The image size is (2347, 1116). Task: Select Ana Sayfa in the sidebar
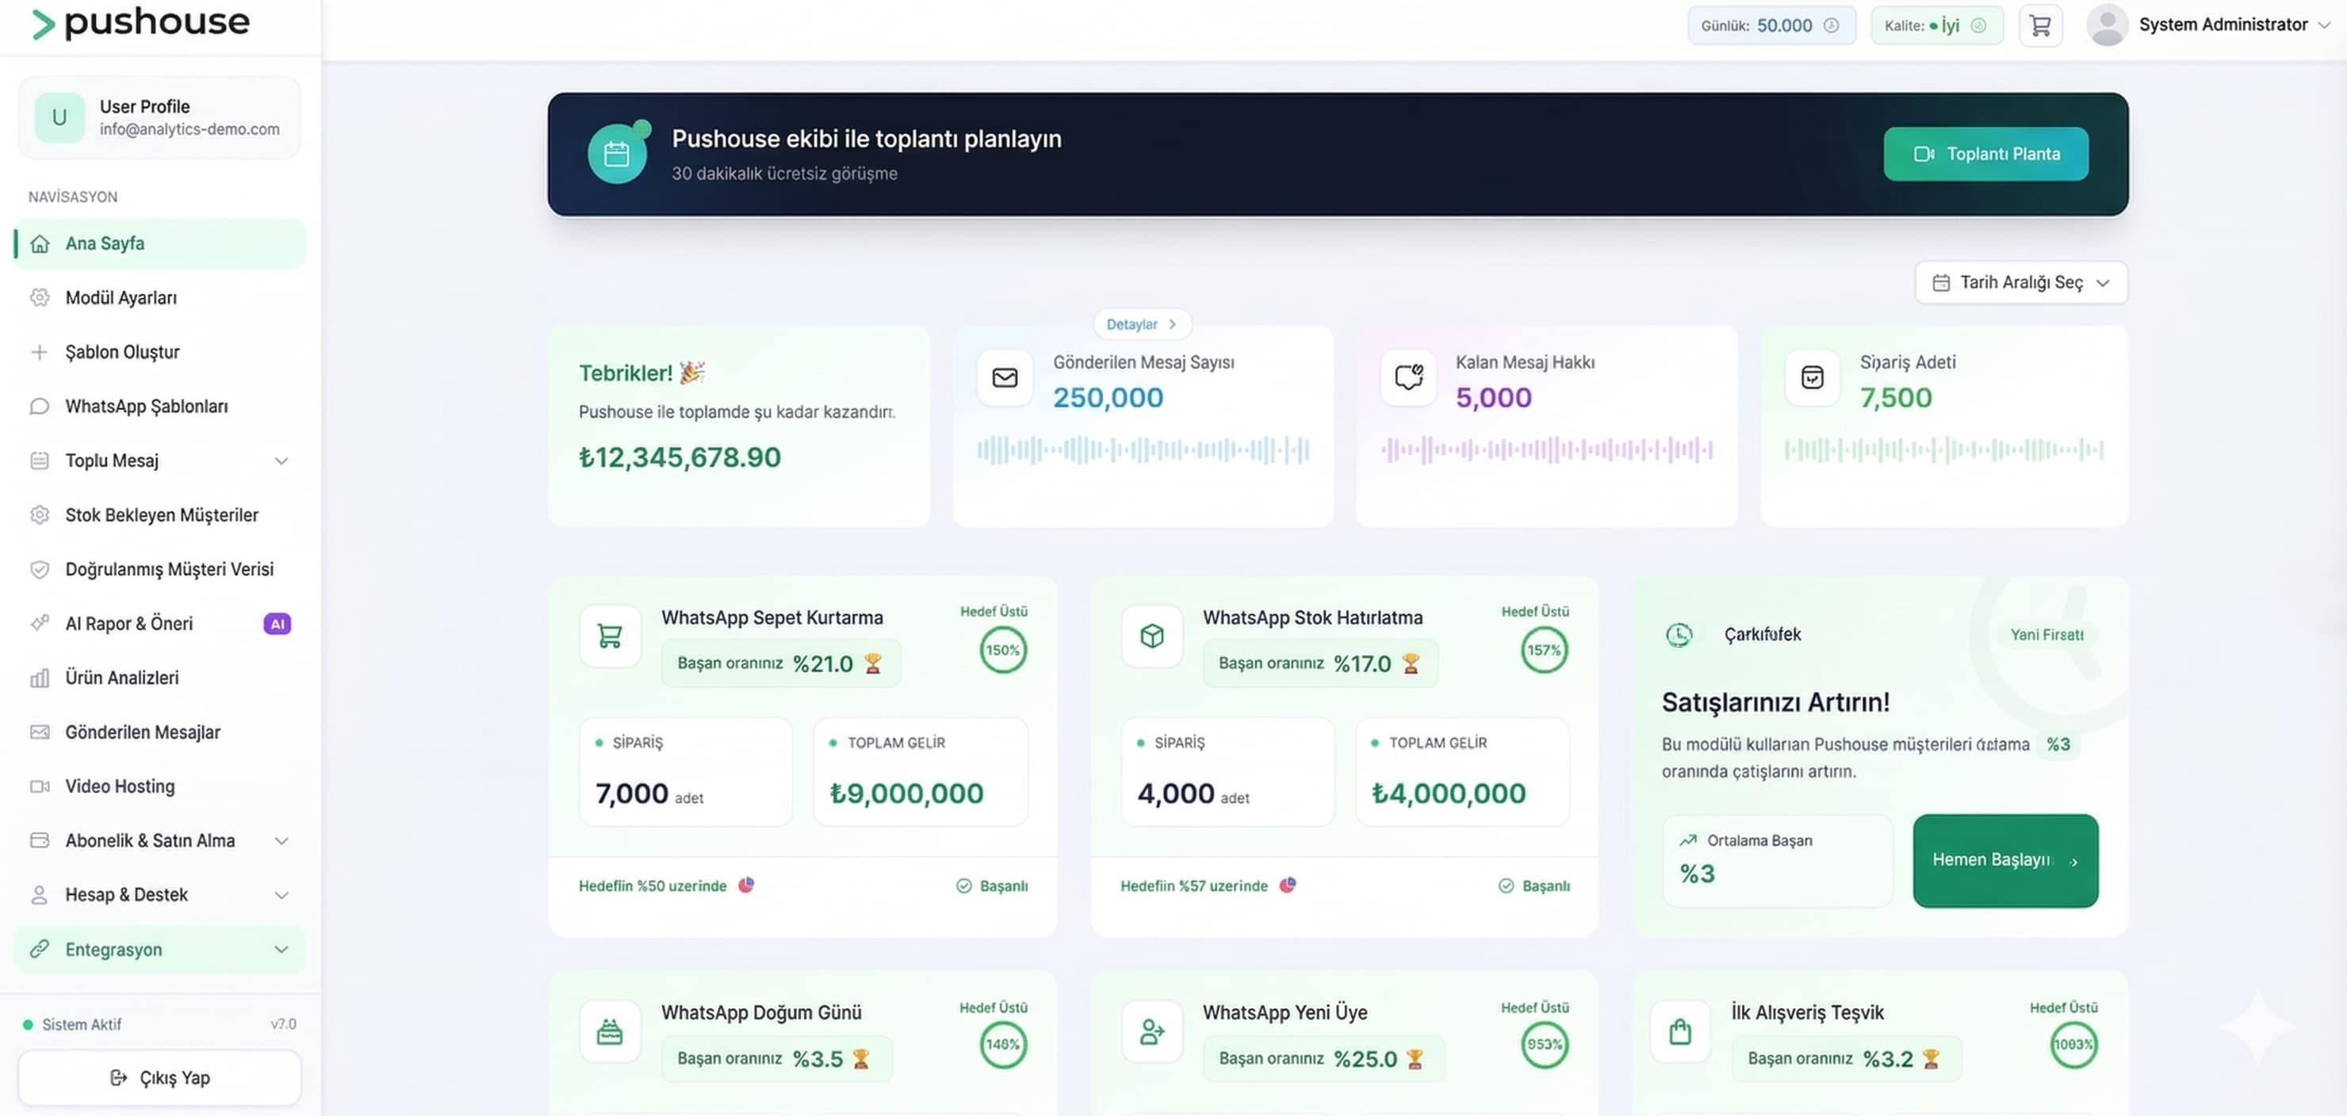pyautogui.click(x=104, y=243)
